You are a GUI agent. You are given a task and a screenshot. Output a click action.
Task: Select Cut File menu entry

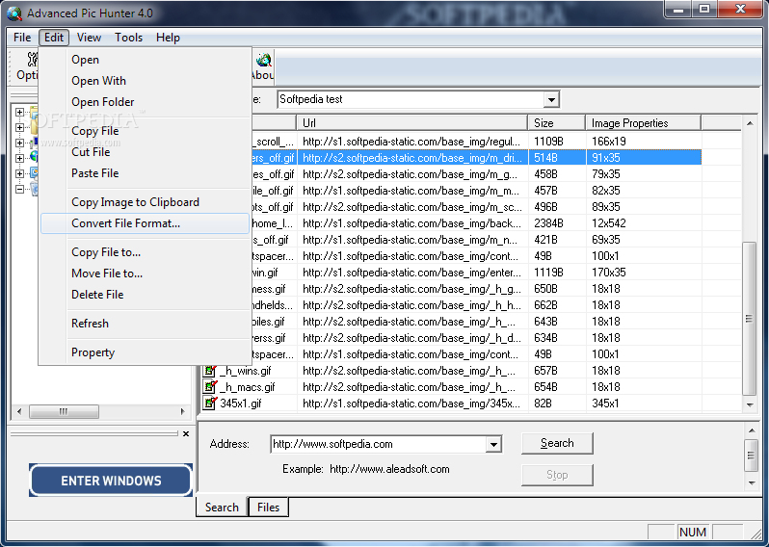tap(146, 152)
